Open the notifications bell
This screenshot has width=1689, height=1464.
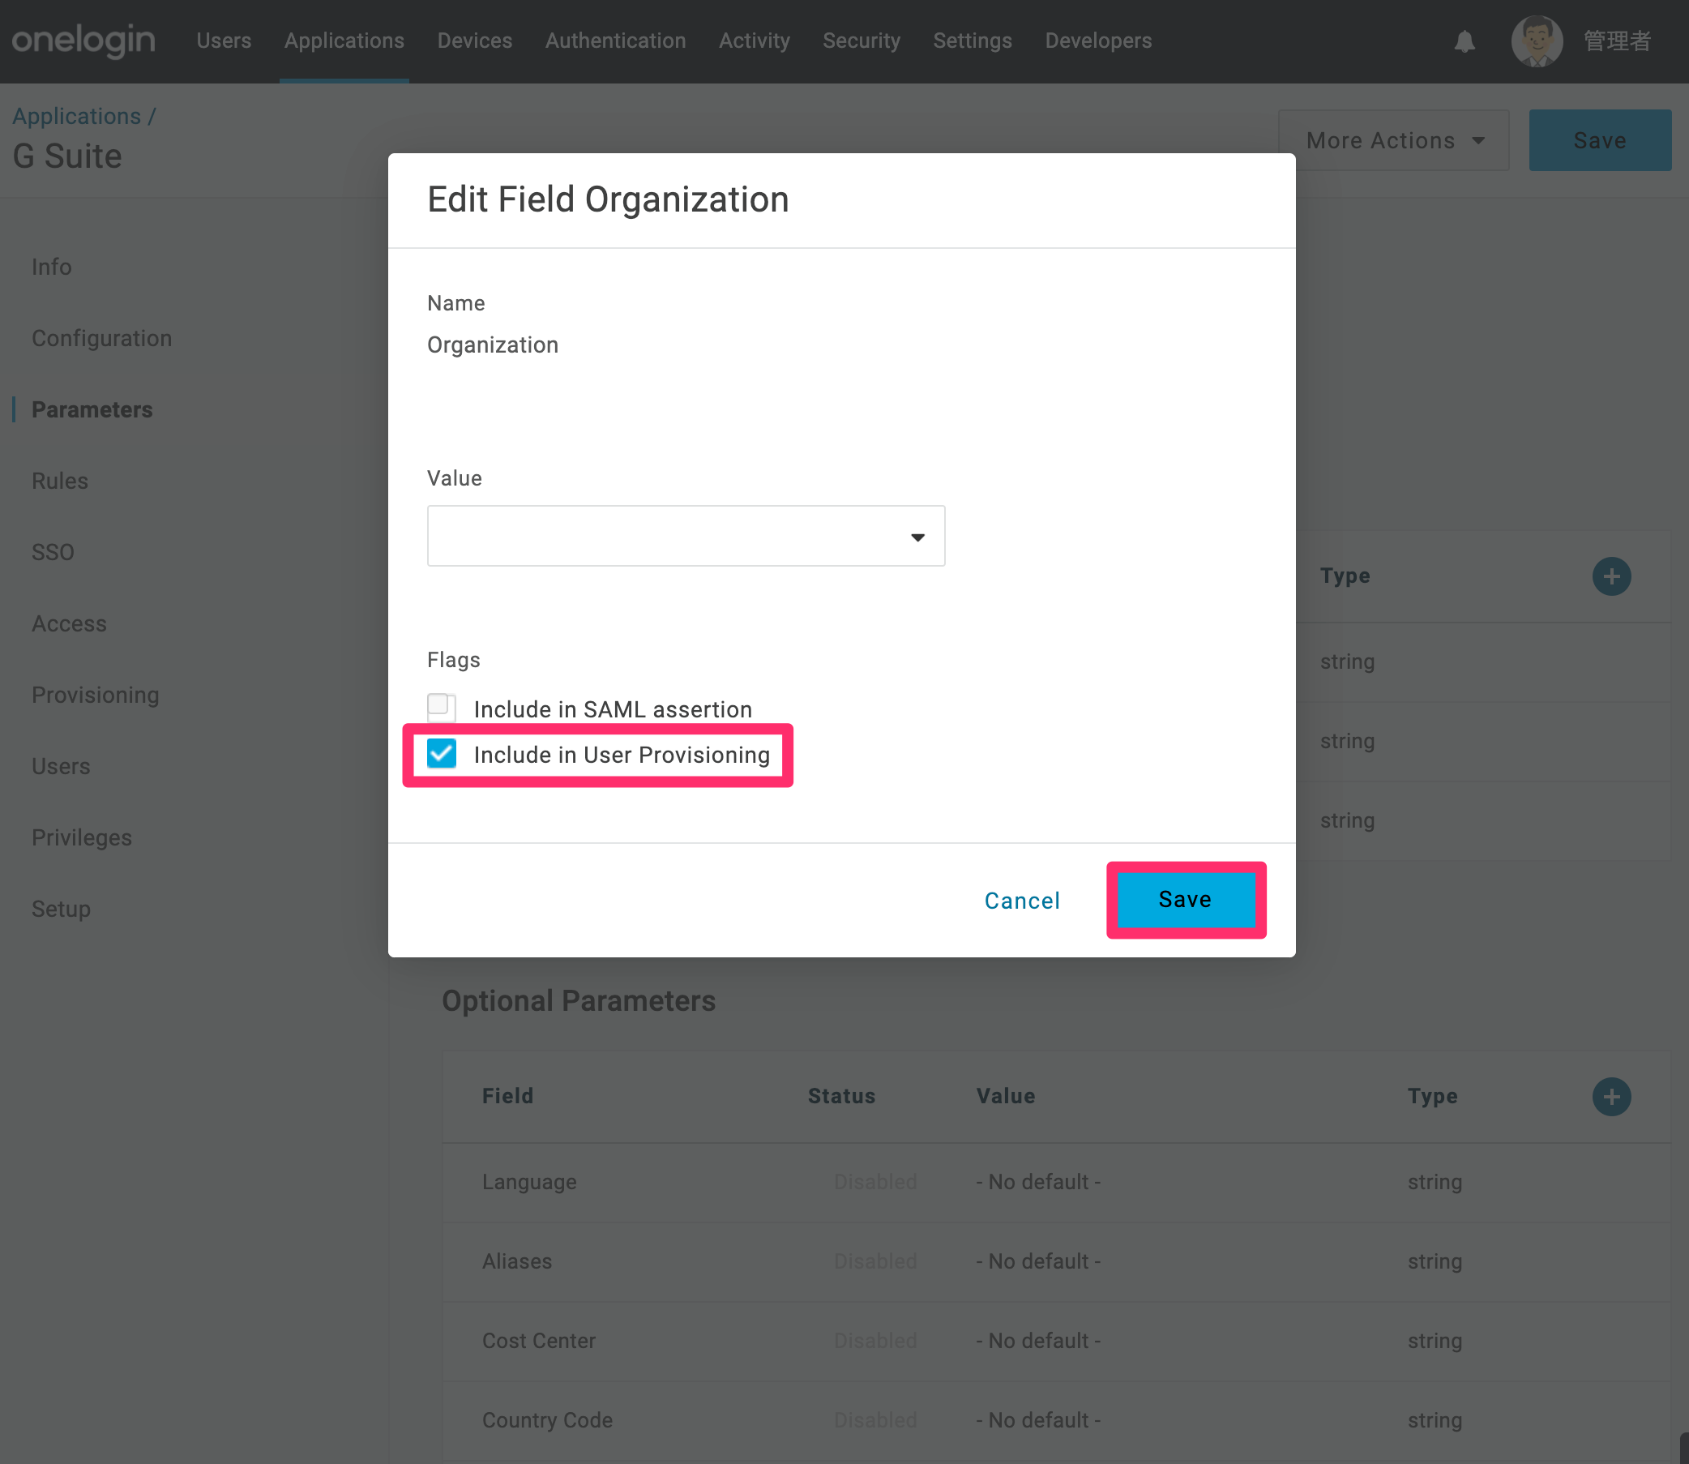1465,41
